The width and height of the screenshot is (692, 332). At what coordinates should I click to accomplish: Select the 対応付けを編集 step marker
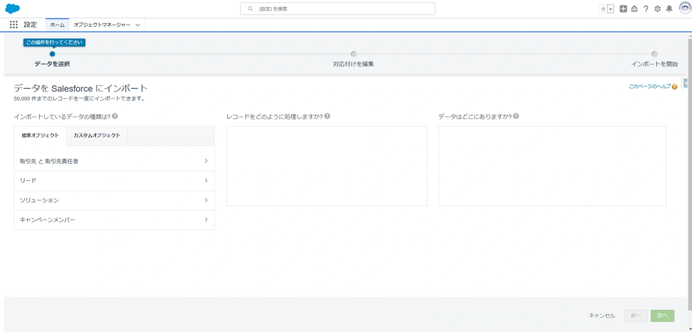click(x=353, y=54)
